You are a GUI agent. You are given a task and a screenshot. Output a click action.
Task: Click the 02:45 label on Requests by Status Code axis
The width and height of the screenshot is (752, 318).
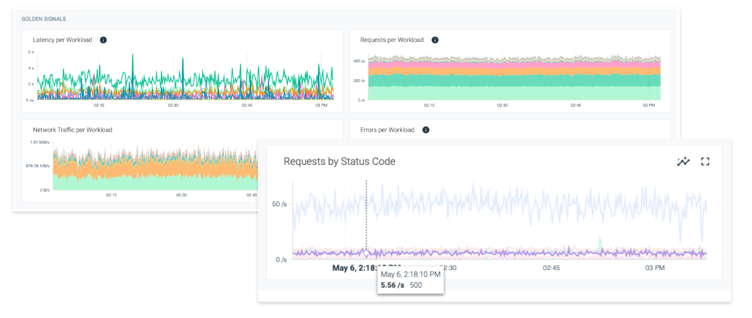pos(551,268)
